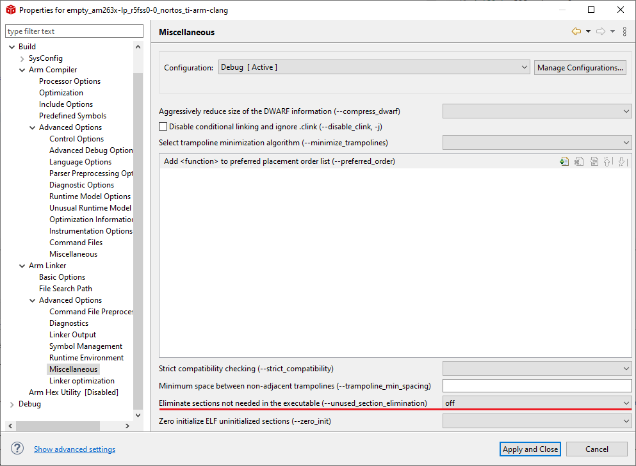This screenshot has width=636, height=466.
Task: Open the zero_init dropdown
Action: click(x=537, y=421)
